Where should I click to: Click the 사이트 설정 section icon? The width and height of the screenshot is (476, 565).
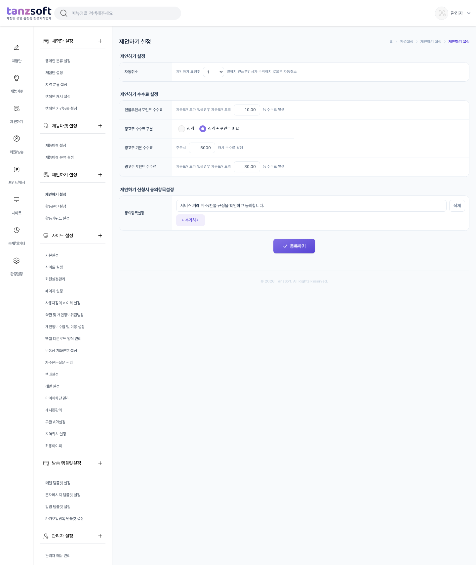[46, 236]
